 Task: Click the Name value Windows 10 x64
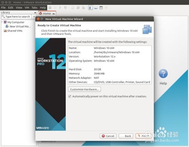pos(104,48)
